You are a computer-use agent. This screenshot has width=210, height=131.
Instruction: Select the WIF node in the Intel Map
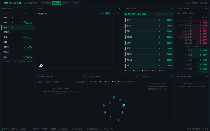(110, 117)
